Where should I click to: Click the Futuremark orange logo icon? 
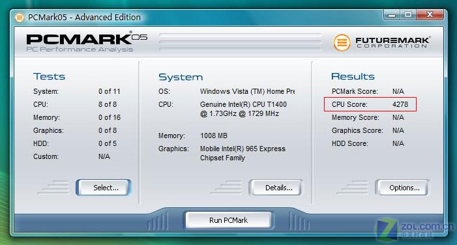click(342, 42)
